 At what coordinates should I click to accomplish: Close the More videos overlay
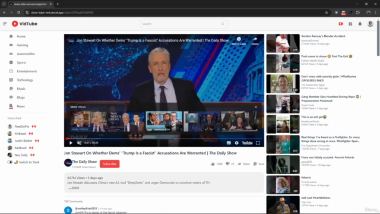[x=256, y=107]
